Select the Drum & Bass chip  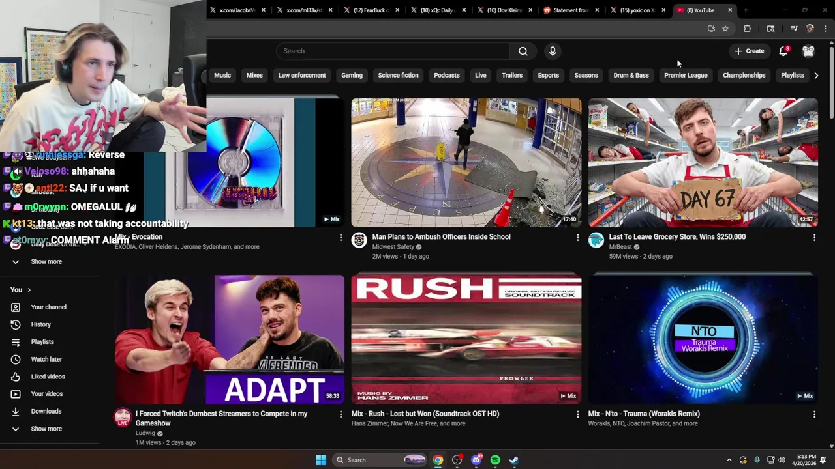[x=631, y=75]
